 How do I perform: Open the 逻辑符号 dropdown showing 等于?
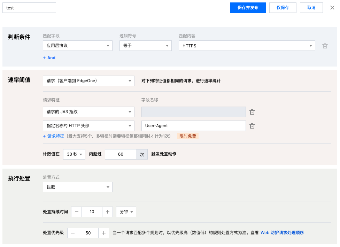coord(145,46)
